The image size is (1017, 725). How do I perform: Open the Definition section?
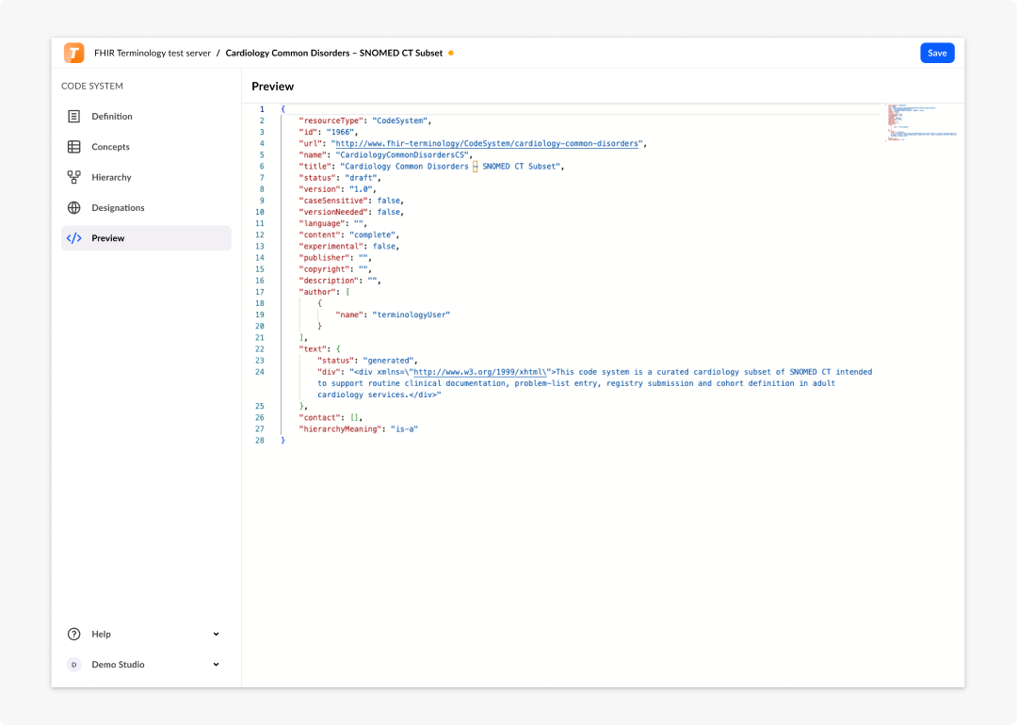[x=146, y=116]
